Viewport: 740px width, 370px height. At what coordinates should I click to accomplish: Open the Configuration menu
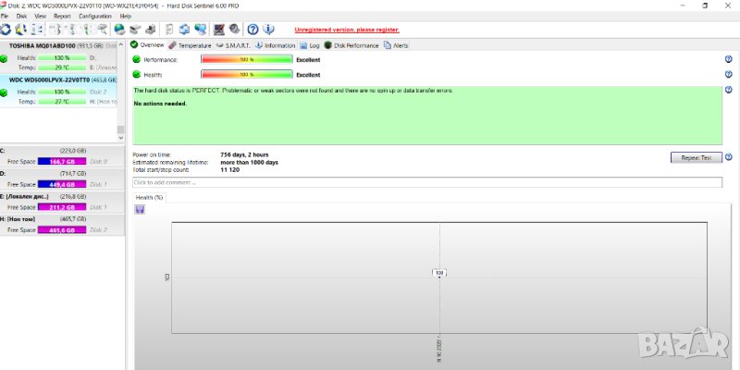[x=95, y=17]
